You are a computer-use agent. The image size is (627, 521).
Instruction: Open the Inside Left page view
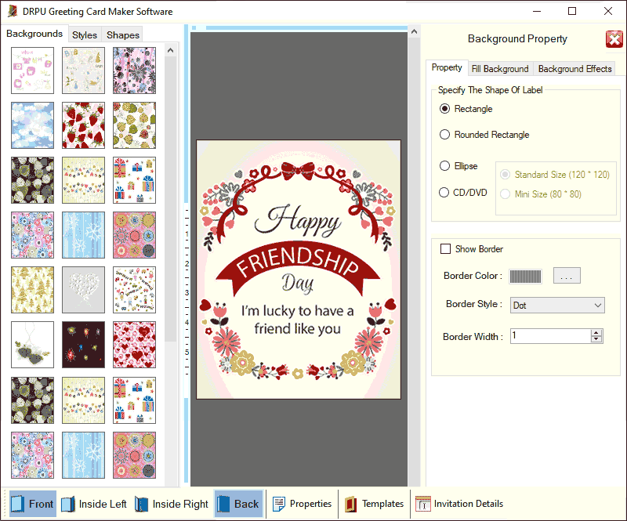pyautogui.click(x=93, y=504)
